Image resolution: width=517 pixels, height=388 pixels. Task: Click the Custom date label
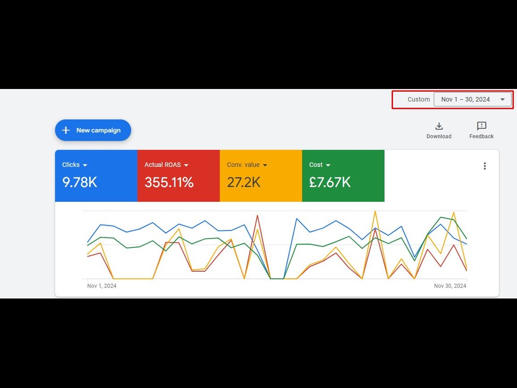point(419,99)
